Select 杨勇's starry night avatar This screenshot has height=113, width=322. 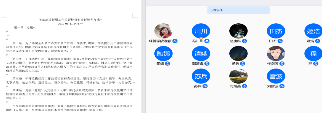click(x=238, y=53)
